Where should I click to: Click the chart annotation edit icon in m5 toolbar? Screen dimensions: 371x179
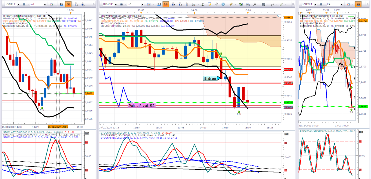tap(210, 4)
